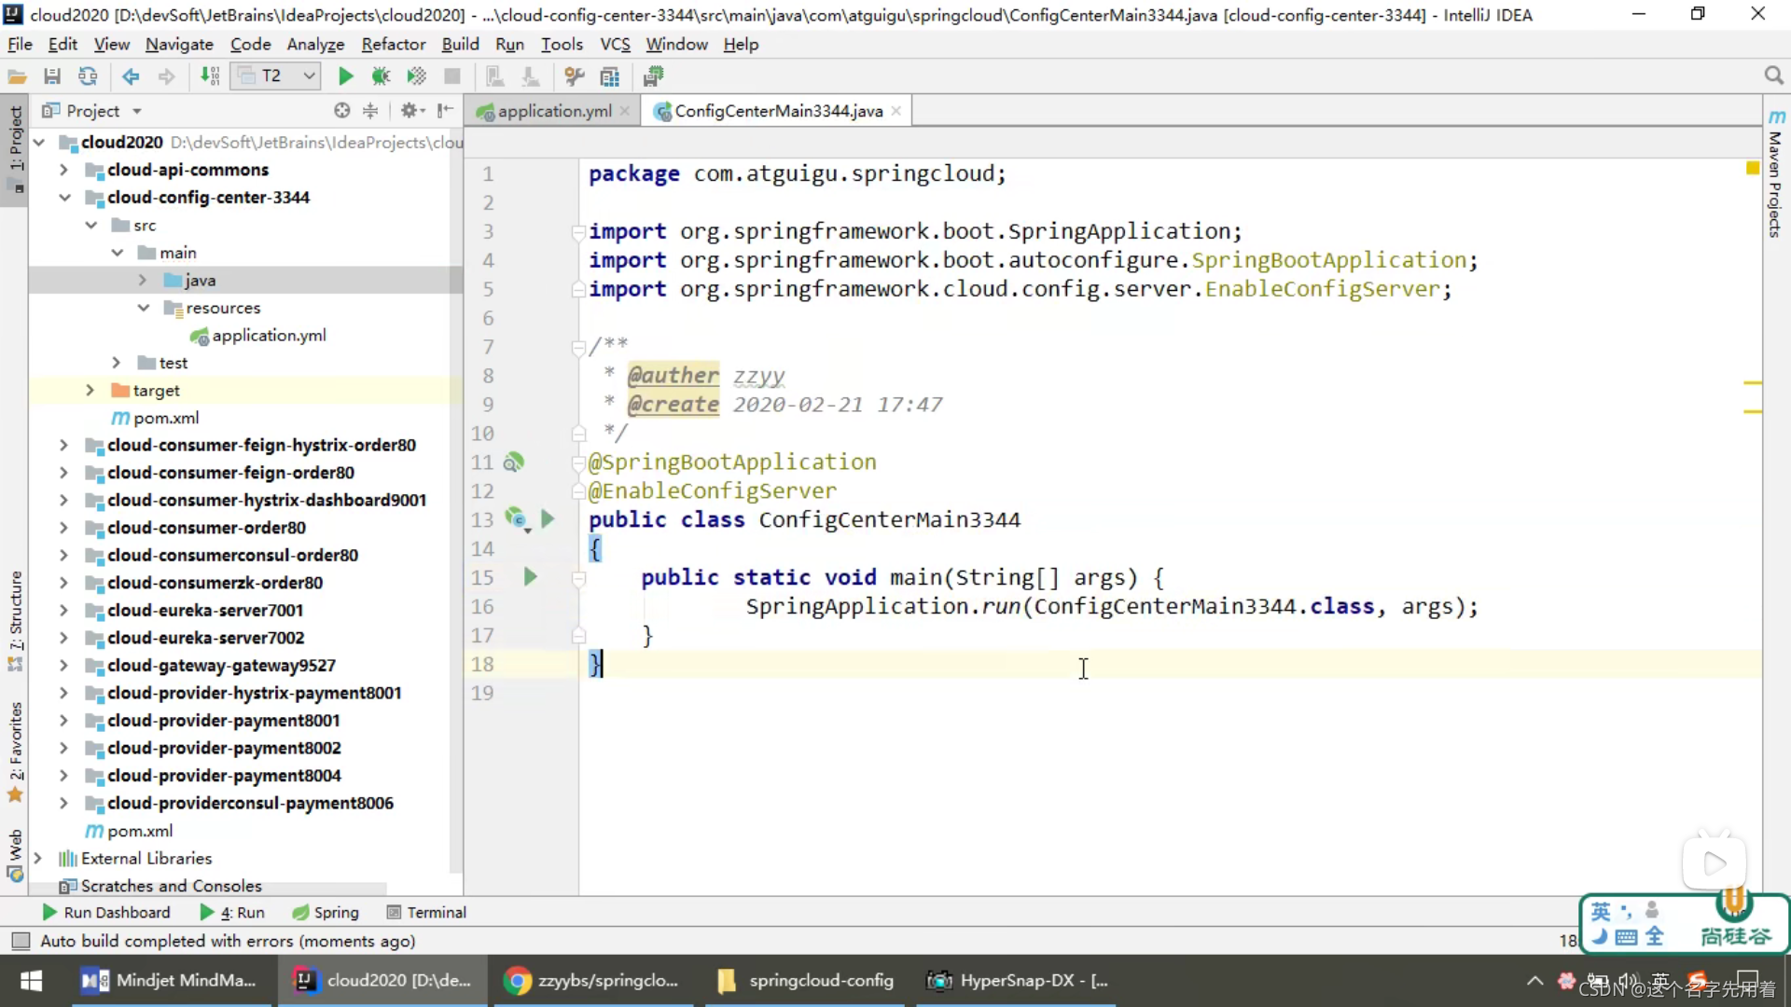The height and width of the screenshot is (1007, 1791).
Task: Collapse all in the Project panel
Action: (370, 111)
